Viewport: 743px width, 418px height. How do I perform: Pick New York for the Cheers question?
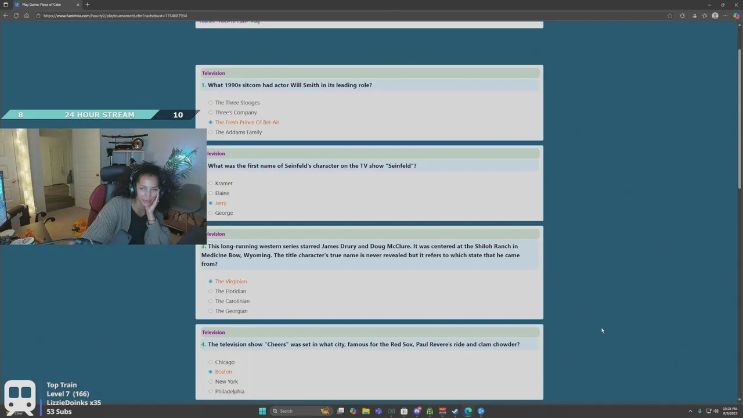coord(226,382)
